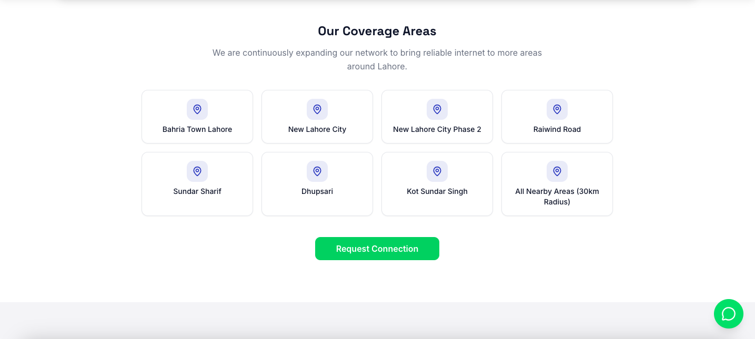The height and width of the screenshot is (339, 755).
Task: Click the Kot Sundar Singh label text
Action: (x=437, y=191)
